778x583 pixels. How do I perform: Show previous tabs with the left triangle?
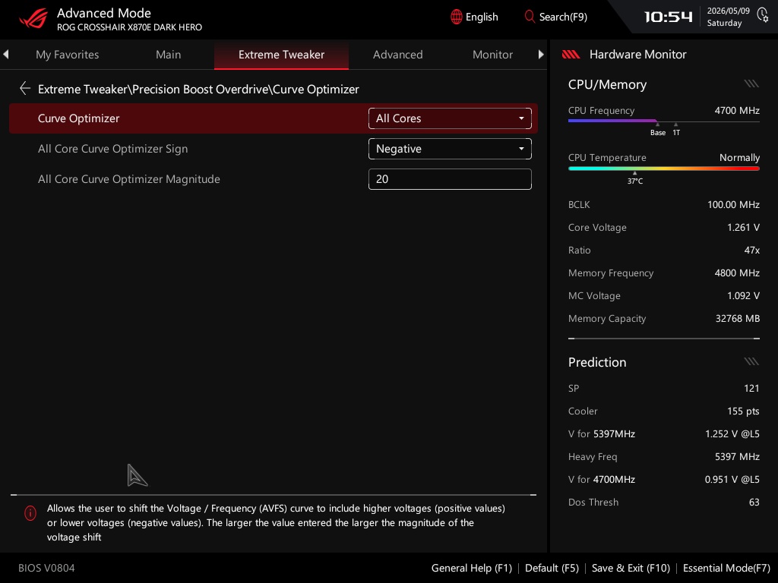click(x=6, y=54)
